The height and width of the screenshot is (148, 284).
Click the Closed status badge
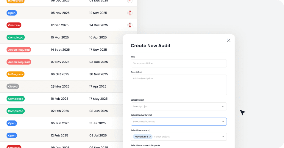pos(13,86)
